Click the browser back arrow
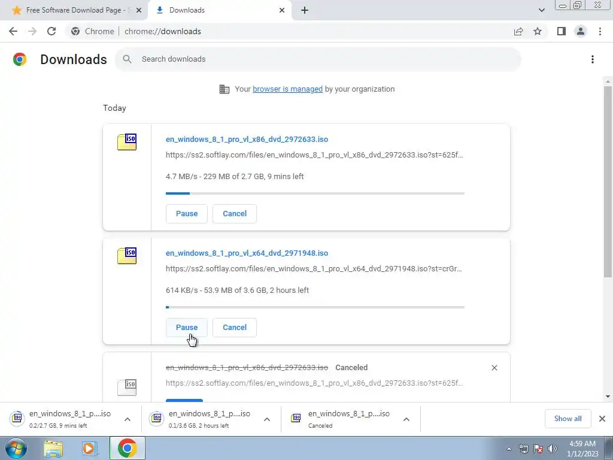Screen dimensions: 613x460 pos(13,31)
